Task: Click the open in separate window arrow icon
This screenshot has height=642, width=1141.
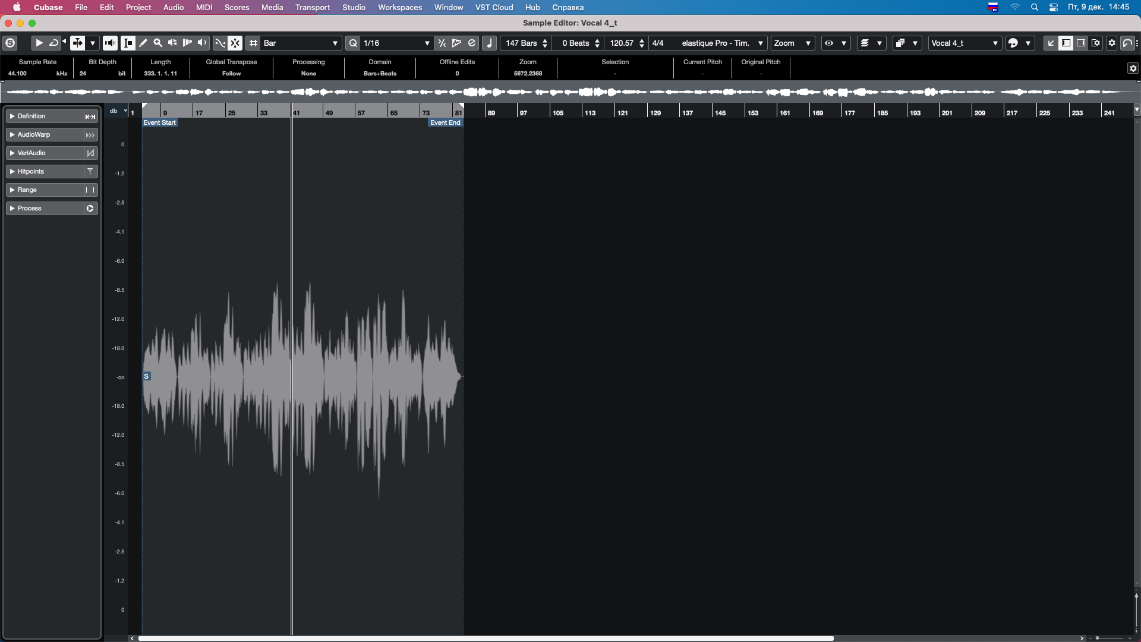Action: tap(1051, 43)
